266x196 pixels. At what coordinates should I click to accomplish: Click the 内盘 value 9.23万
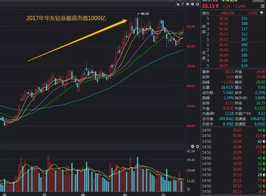tap(260, 108)
